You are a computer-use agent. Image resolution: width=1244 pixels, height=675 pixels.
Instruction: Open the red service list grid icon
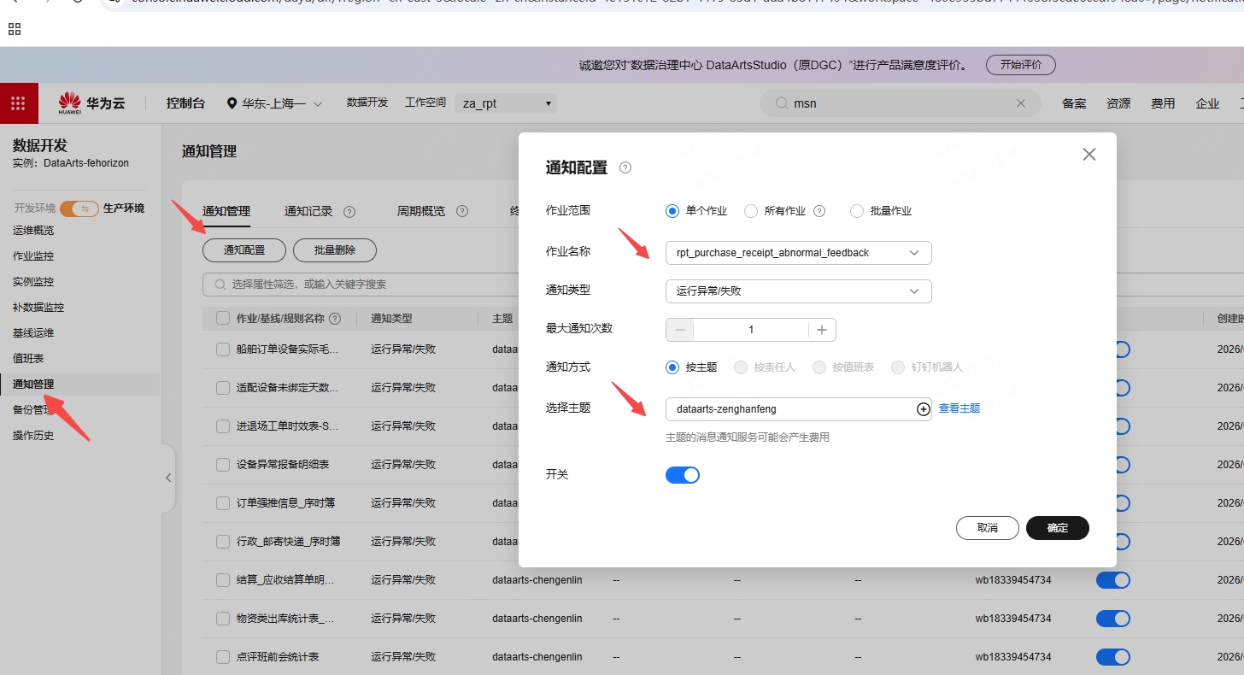click(x=19, y=103)
